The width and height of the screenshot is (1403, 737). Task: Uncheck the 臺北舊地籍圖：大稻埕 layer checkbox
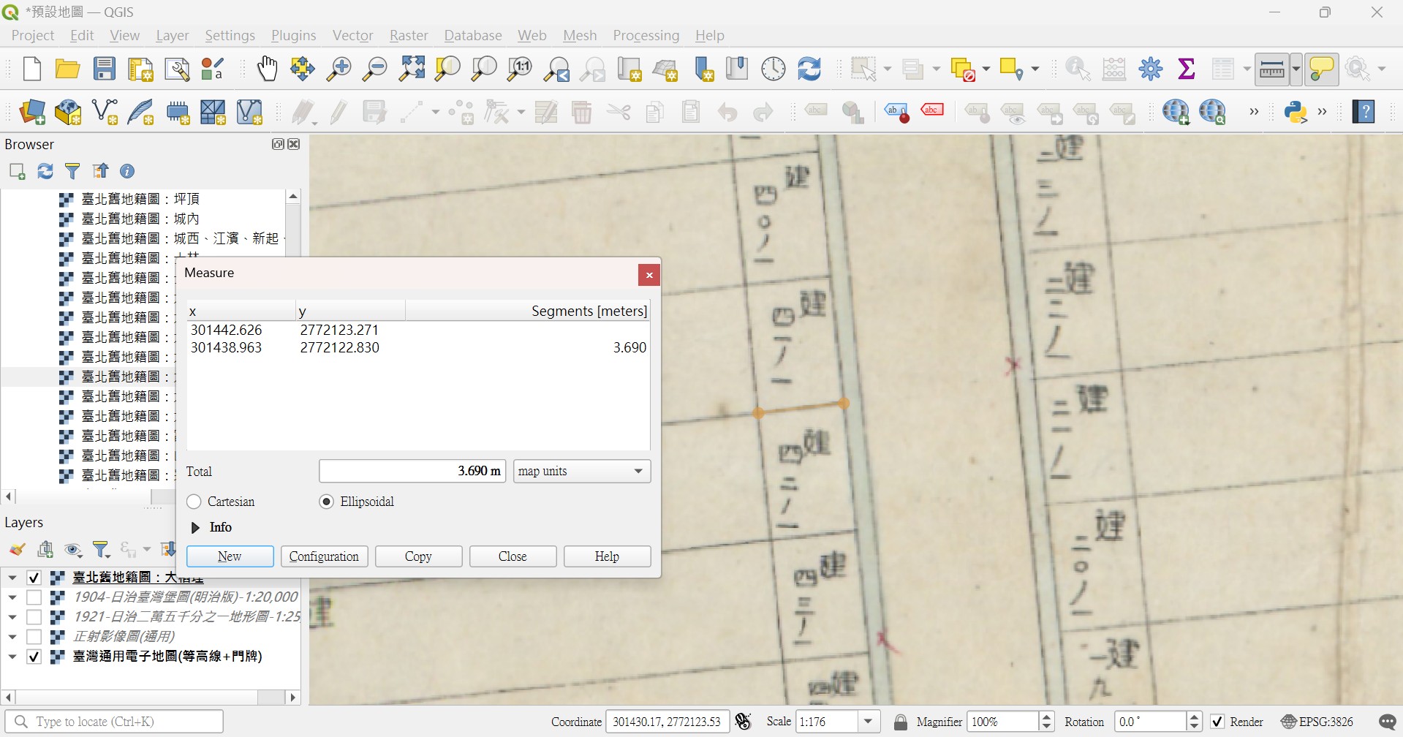[x=34, y=578]
